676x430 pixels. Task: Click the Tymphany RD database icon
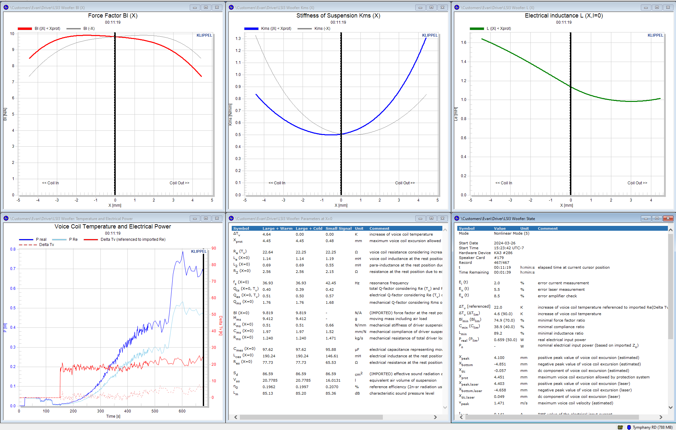coord(629,427)
